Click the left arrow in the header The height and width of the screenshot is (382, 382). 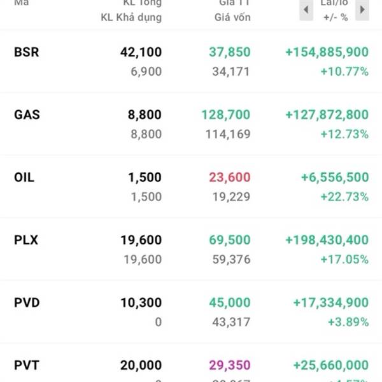306,10
